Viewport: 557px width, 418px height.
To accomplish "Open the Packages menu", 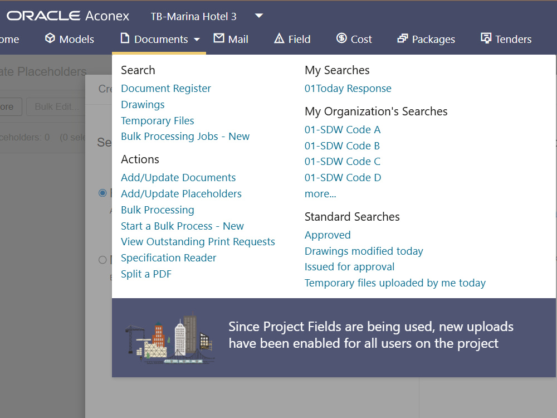I will (x=426, y=39).
